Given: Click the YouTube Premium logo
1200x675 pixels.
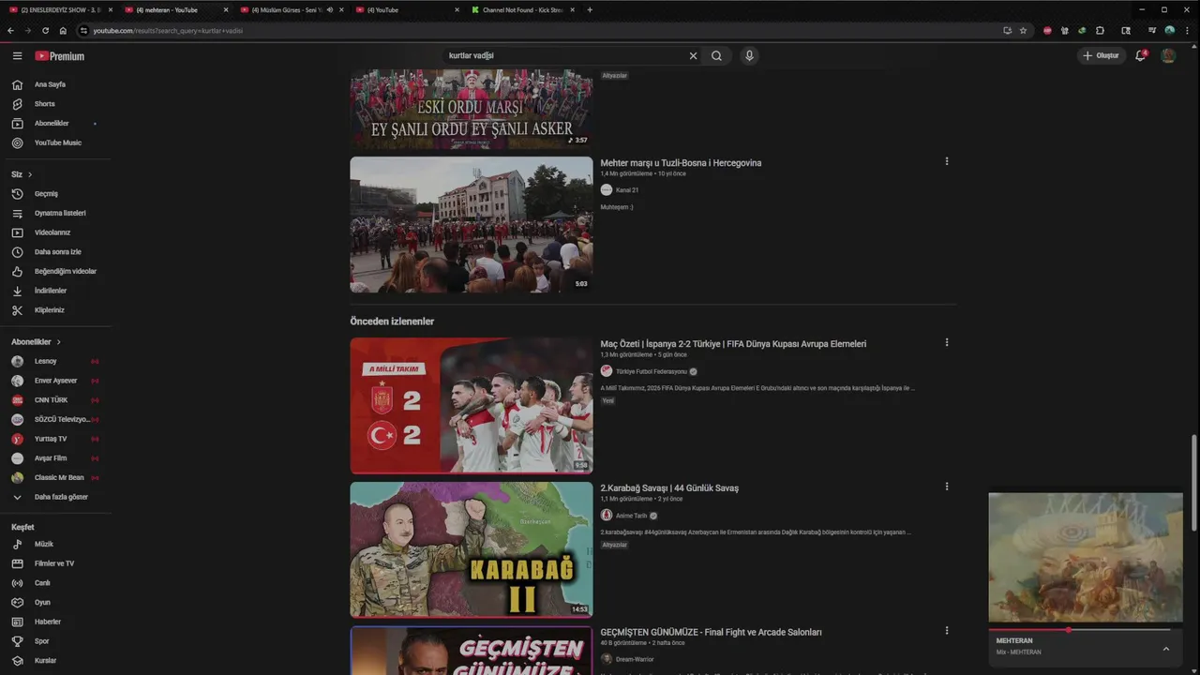Looking at the screenshot, I should click(x=60, y=56).
